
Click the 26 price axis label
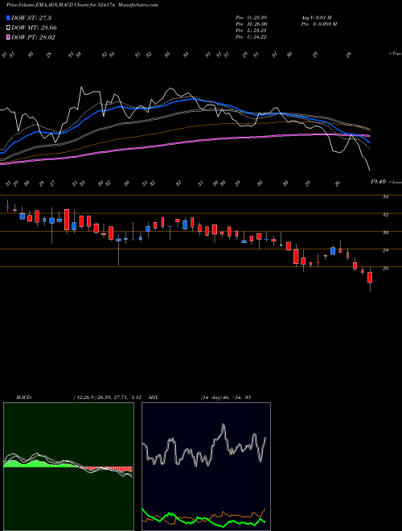(385, 269)
